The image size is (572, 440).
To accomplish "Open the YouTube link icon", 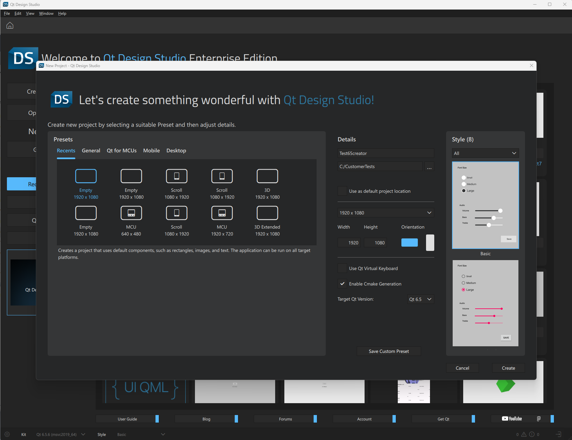I will click(x=512, y=419).
